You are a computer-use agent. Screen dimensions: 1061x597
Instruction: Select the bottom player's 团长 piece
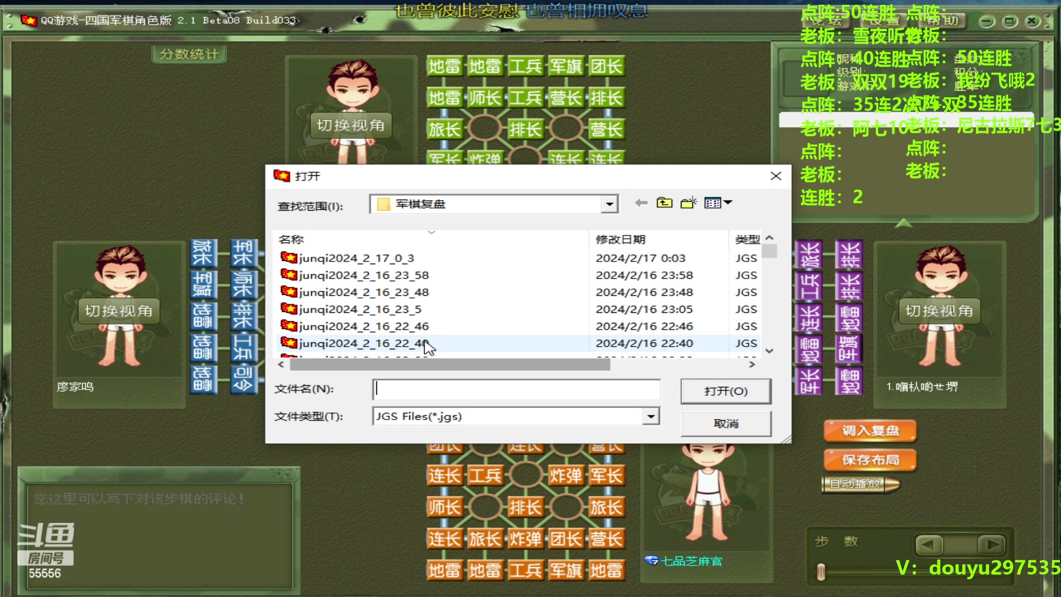(565, 538)
